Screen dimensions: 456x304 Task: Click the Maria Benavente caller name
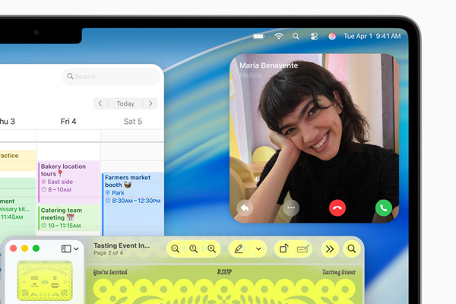pyautogui.click(x=268, y=65)
